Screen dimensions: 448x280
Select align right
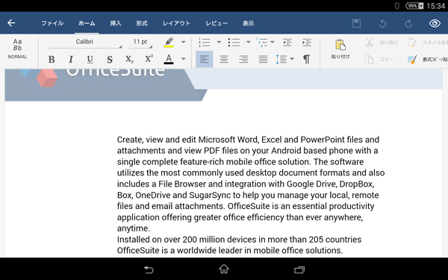[x=243, y=59]
